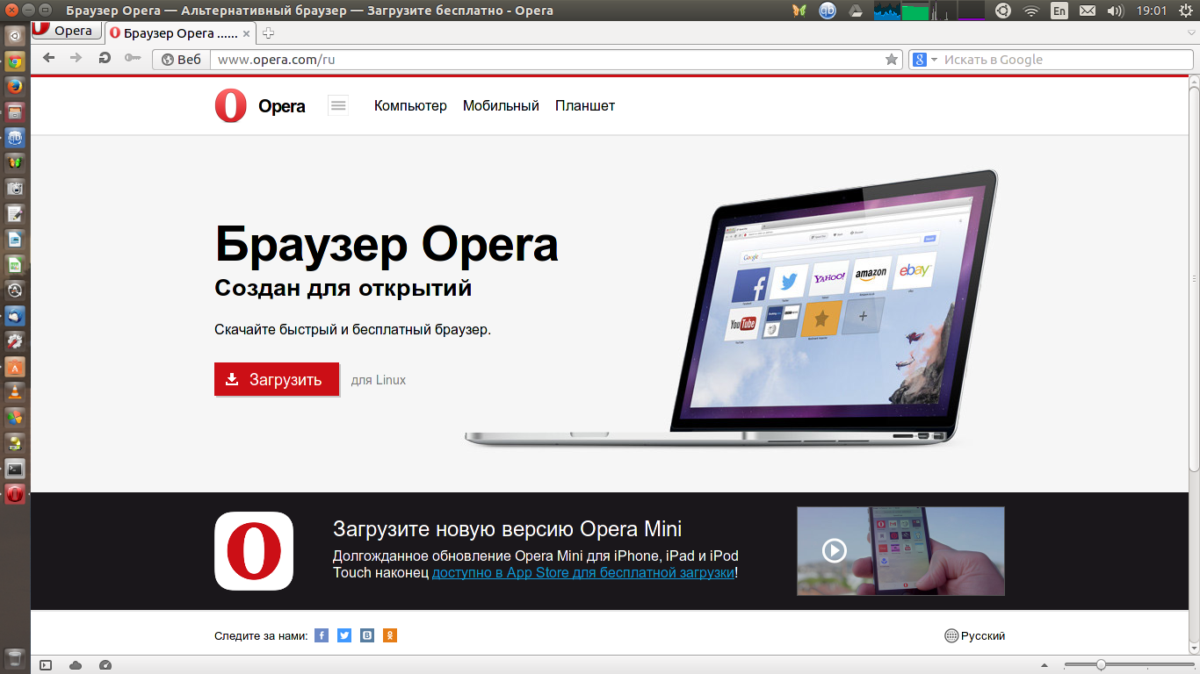
Task: Close the Браузер Opera tab
Action: (x=246, y=33)
